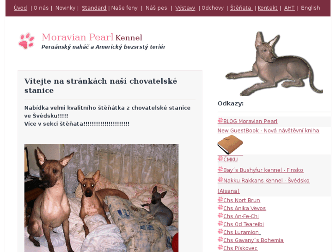The width and height of the screenshot is (336, 252).
Task: Click paw icon beside Bay´s Bushyfur kennel
Action: (x=220, y=169)
